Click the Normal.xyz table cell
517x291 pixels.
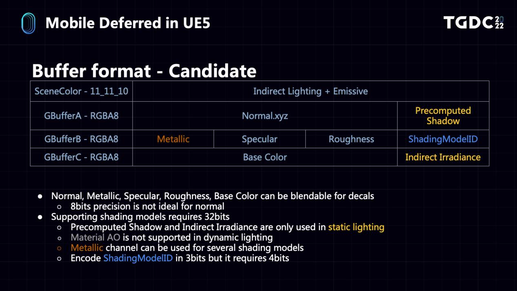click(265, 116)
